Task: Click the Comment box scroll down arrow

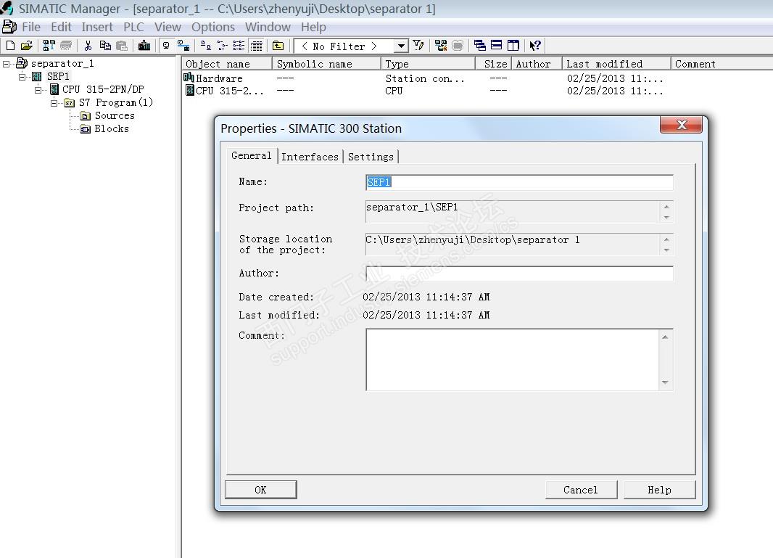Action: coord(665,383)
